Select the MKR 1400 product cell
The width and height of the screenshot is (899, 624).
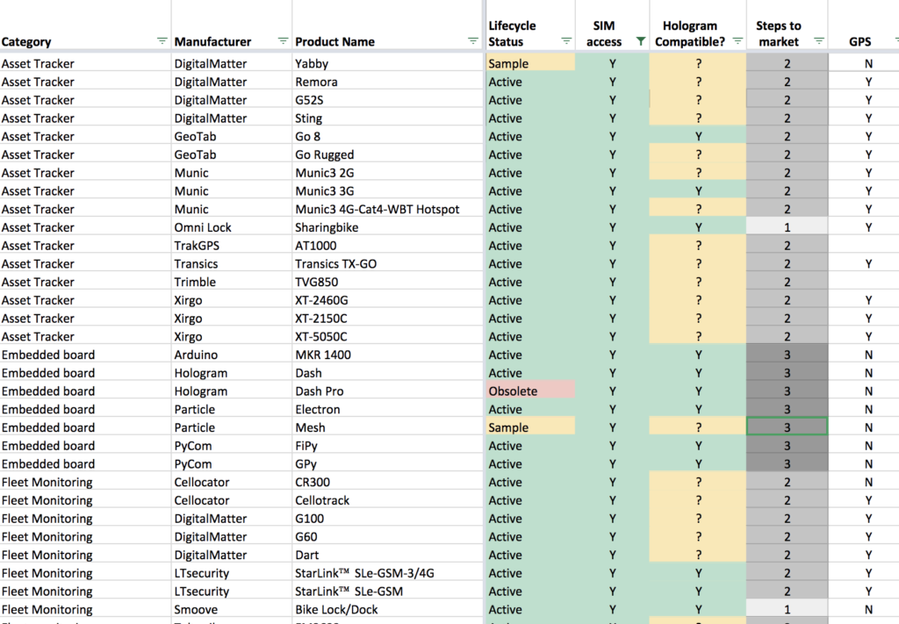(x=387, y=355)
